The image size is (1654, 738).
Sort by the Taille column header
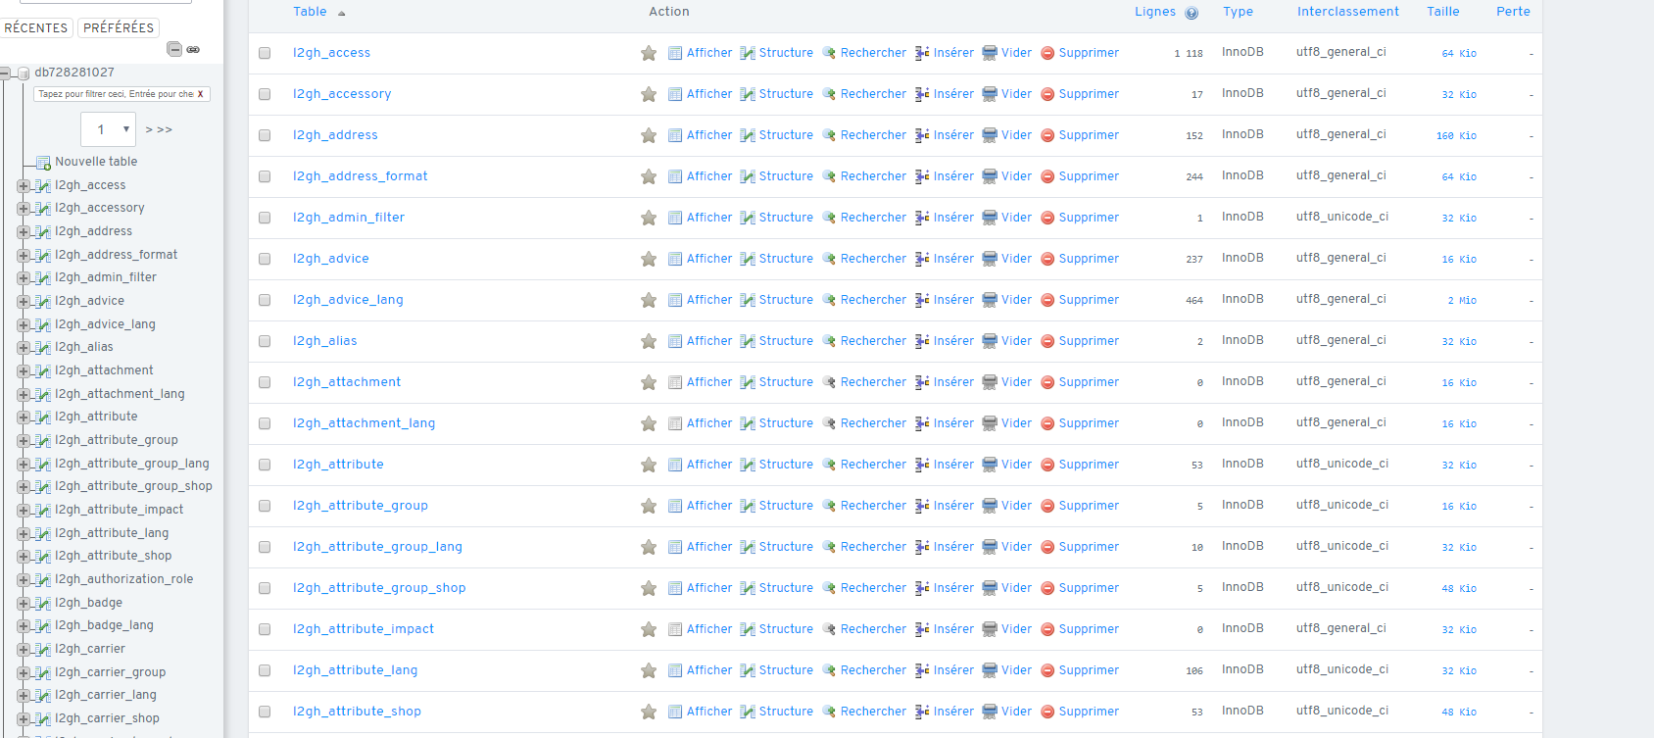[1443, 12]
